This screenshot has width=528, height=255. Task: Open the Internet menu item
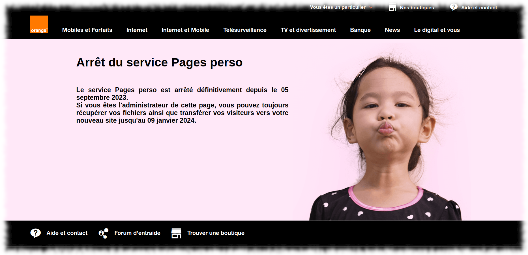point(137,30)
